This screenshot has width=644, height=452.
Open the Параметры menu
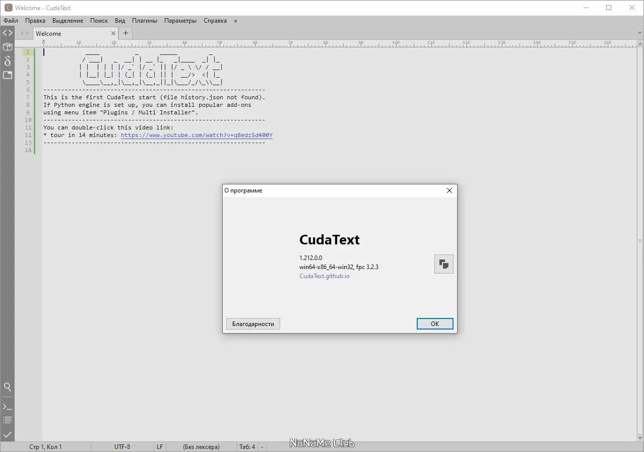180,21
